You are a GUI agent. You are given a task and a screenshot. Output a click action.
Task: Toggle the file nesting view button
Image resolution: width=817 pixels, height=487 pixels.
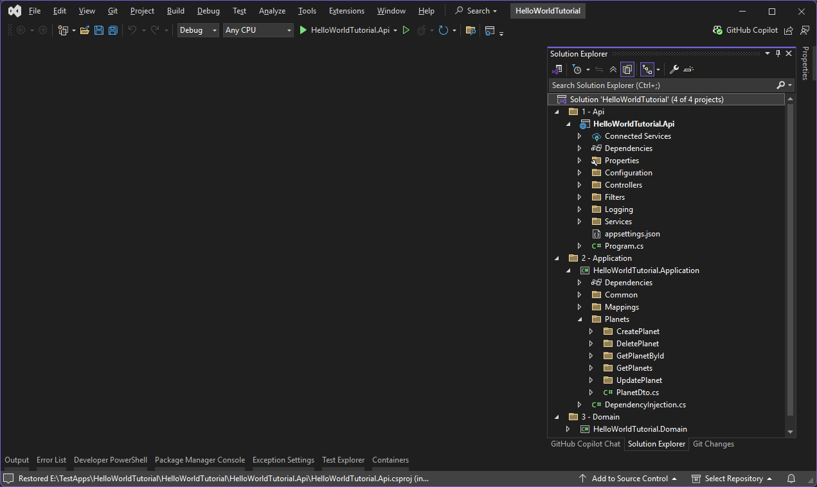coord(647,69)
